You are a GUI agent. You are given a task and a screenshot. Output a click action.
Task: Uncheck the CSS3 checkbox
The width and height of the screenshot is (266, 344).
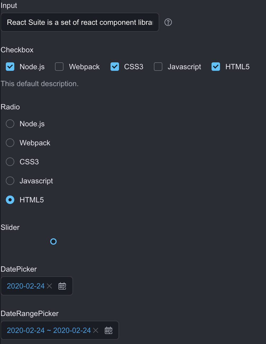coord(114,67)
